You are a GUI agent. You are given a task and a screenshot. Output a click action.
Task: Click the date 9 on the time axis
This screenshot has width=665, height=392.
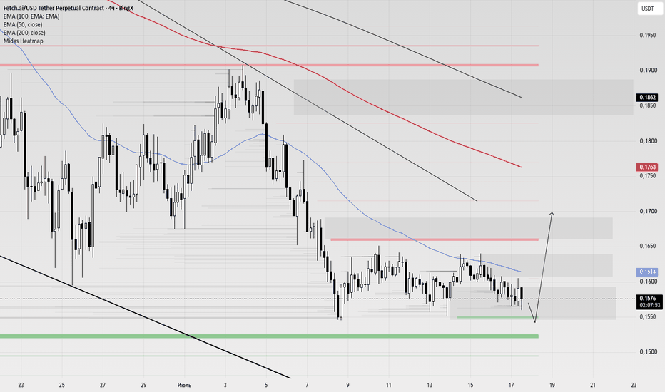point(347,385)
